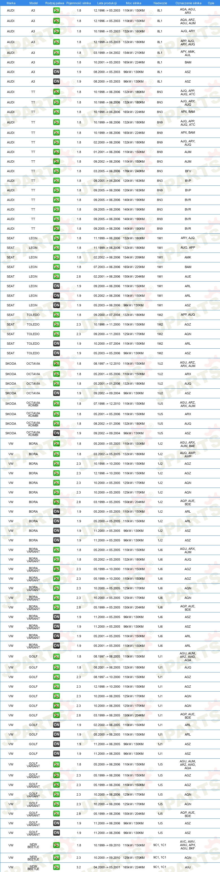Click petrol icon in Golf Variant 2.8 row
220x872 pixels.
pyautogui.click(x=57, y=813)
